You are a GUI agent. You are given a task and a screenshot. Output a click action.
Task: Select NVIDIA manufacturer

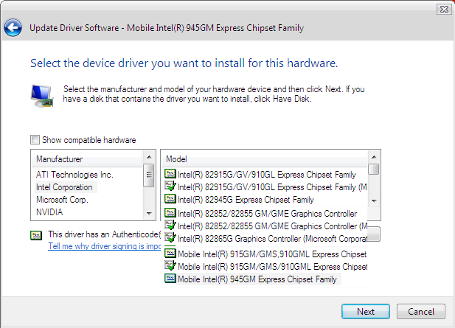point(49,212)
